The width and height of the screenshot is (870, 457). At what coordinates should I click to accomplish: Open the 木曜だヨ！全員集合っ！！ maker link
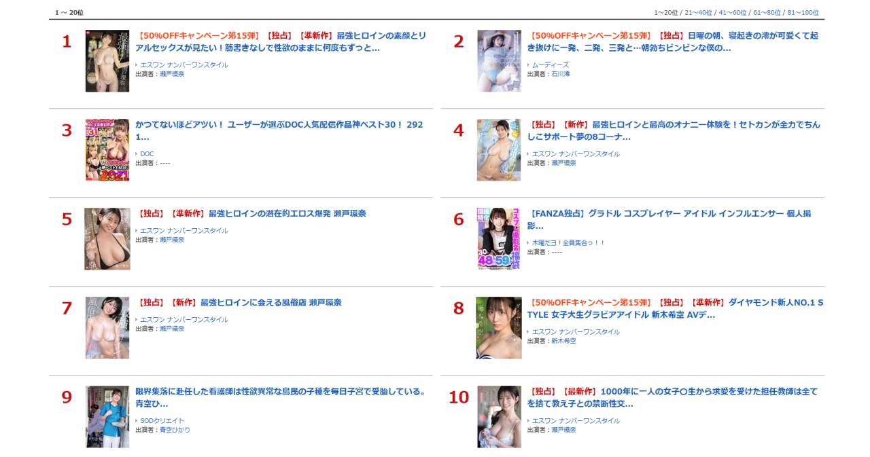pyautogui.click(x=568, y=243)
